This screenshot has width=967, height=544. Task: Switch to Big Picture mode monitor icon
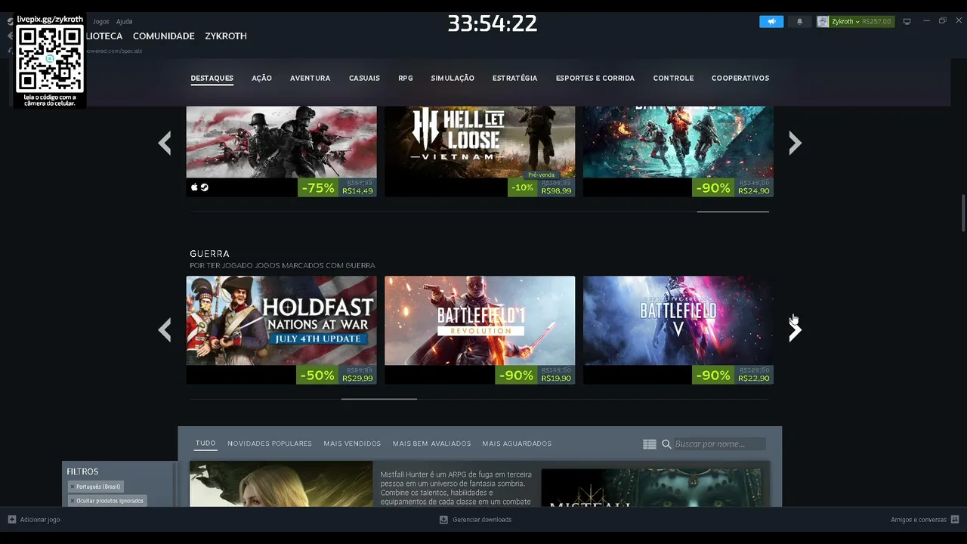point(907,21)
